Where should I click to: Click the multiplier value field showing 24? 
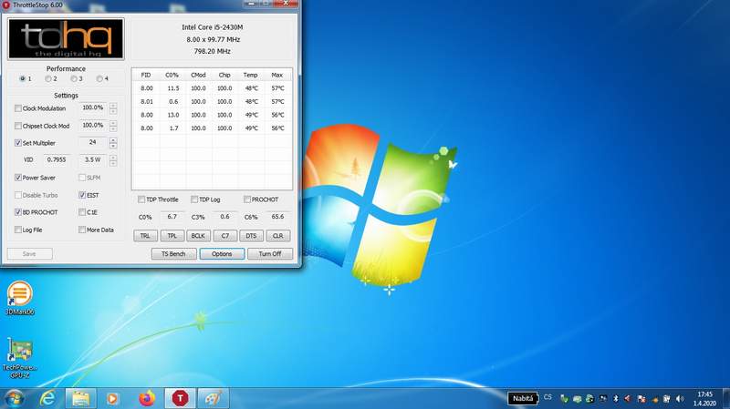[93, 143]
